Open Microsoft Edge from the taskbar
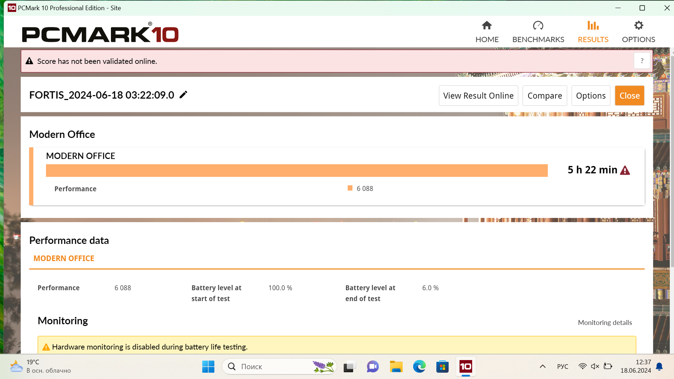This screenshot has height=379, width=674. coord(419,366)
